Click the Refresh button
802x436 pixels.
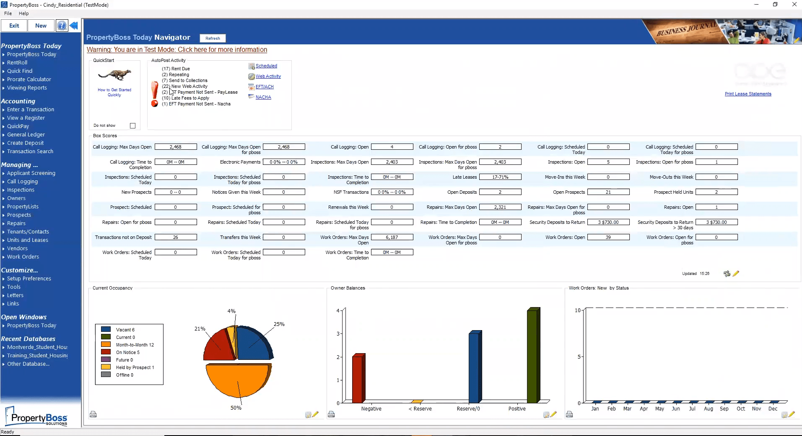coord(213,38)
